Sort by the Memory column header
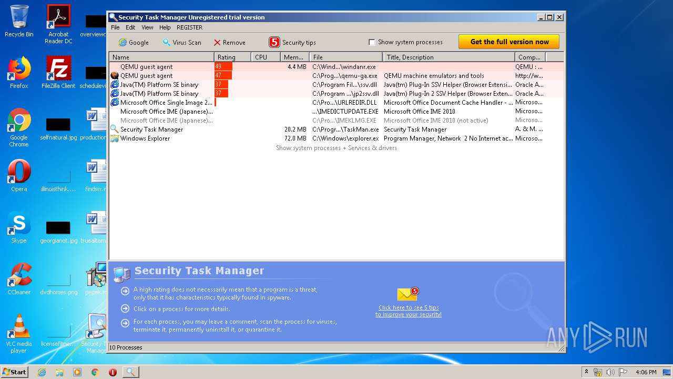673x379 pixels. coord(294,57)
